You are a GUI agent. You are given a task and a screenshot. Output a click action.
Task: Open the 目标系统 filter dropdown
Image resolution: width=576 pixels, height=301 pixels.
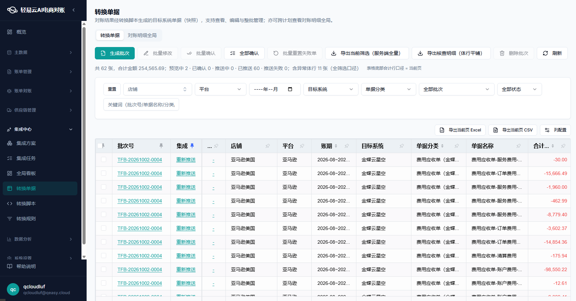(x=331, y=89)
